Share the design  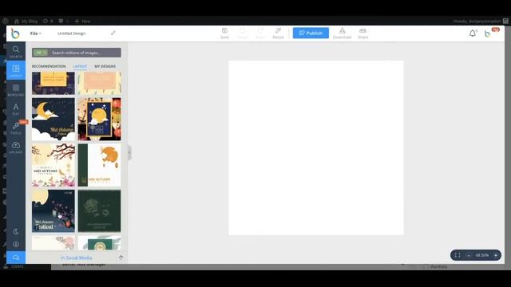coord(362,33)
